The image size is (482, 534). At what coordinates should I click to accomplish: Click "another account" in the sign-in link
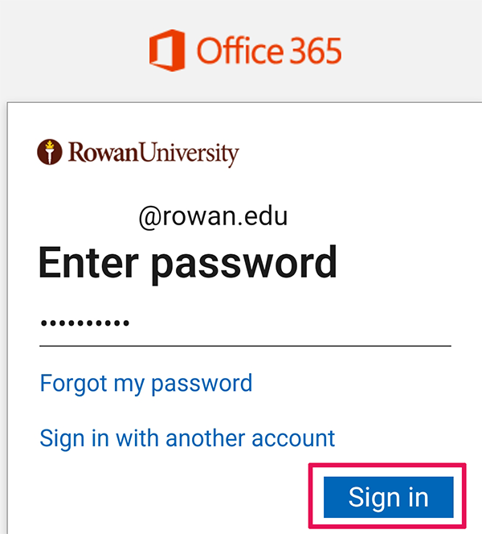pyautogui.click(x=251, y=438)
